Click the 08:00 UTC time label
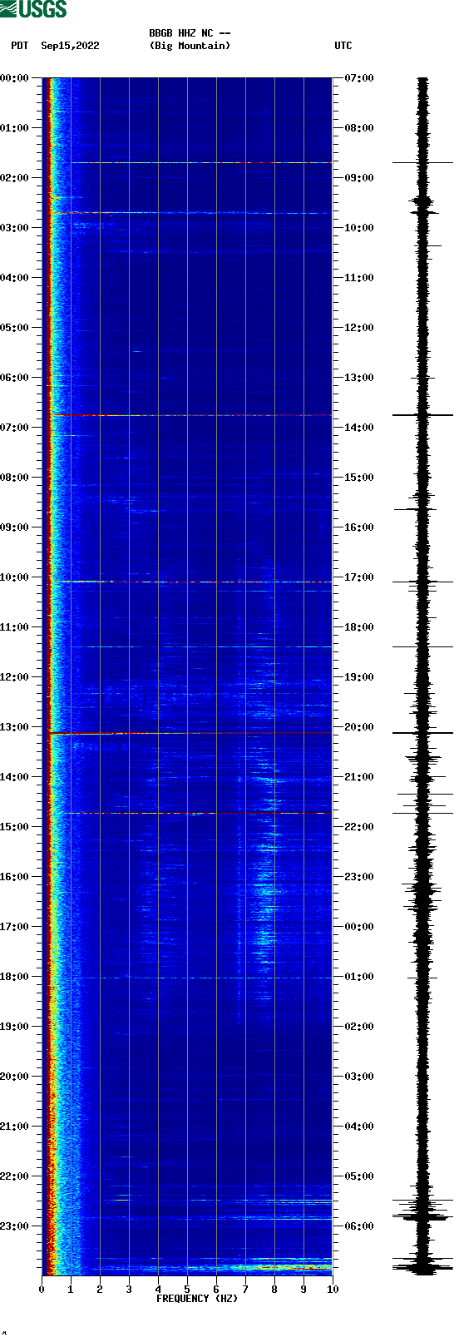 tap(359, 128)
